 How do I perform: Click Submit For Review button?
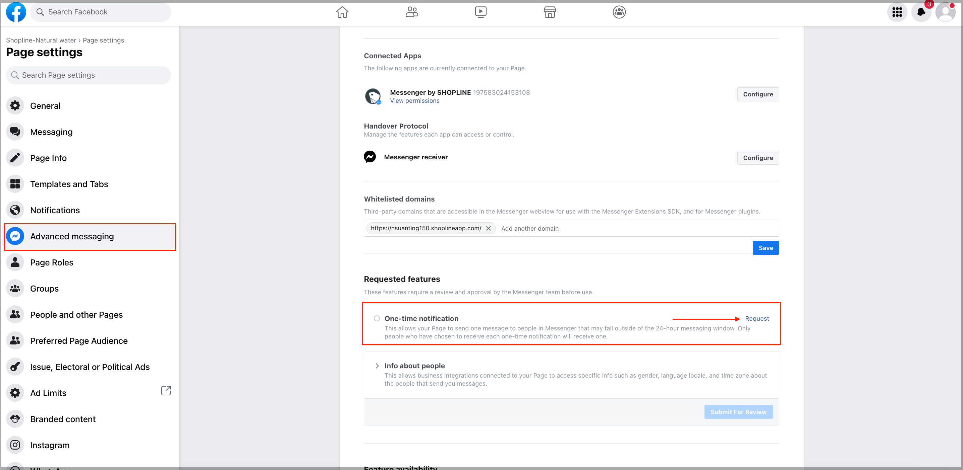[738, 412]
